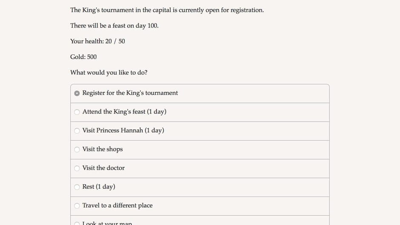Select the Rest (1 day) radio button
The height and width of the screenshot is (225, 400).
pyautogui.click(x=77, y=187)
